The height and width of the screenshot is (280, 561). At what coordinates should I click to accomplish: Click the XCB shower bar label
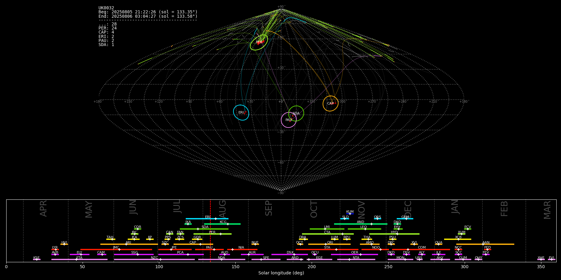[x=458, y=237]
